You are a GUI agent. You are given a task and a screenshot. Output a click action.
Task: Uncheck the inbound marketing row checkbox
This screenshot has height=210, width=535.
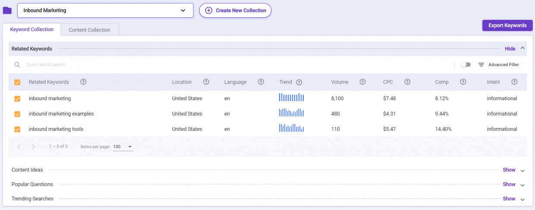coord(17,99)
